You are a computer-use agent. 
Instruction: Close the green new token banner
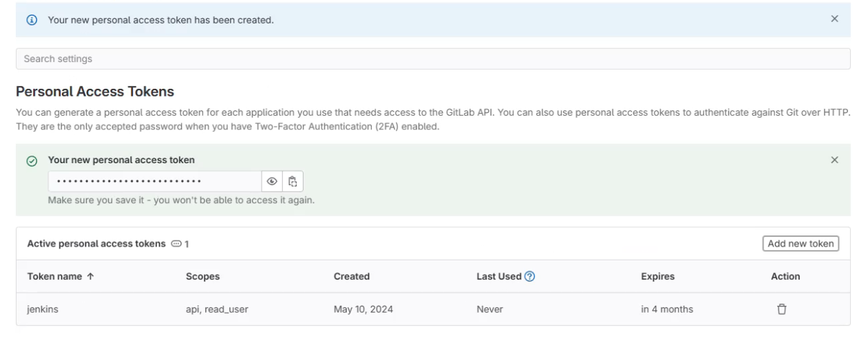pyautogui.click(x=834, y=160)
